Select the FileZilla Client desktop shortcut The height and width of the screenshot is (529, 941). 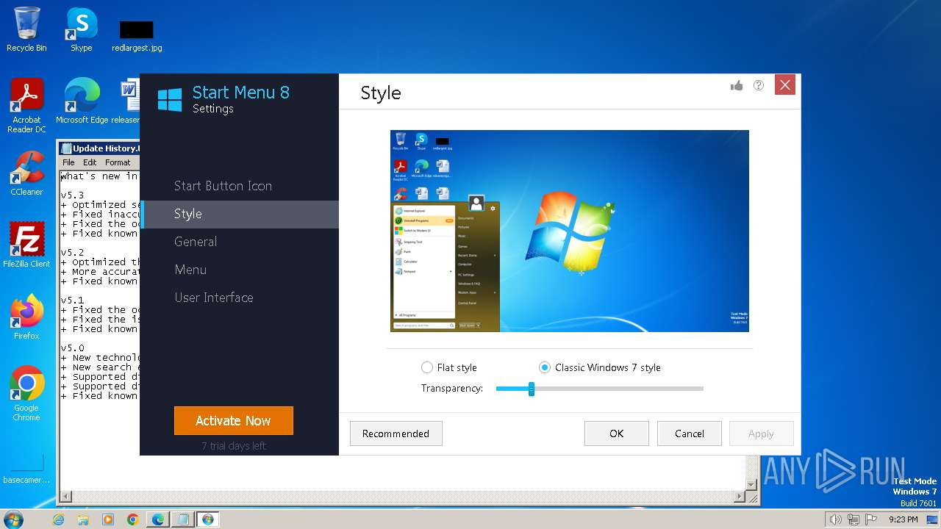pyautogui.click(x=26, y=245)
